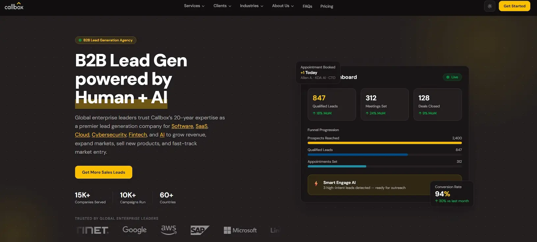Click the Google logo
This screenshot has width=537, height=242.
click(134, 230)
